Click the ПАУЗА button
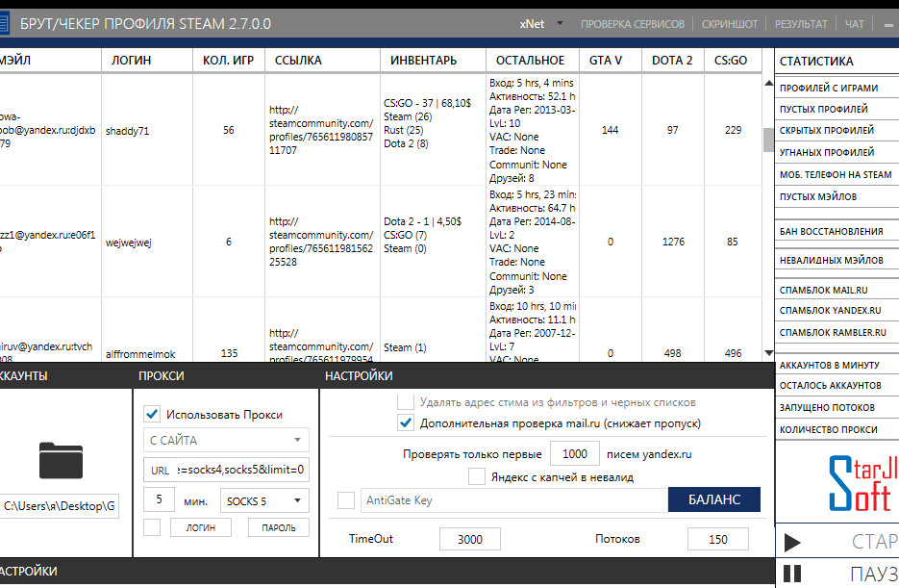The width and height of the screenshot is (899, 588). [x=837, y=574]
